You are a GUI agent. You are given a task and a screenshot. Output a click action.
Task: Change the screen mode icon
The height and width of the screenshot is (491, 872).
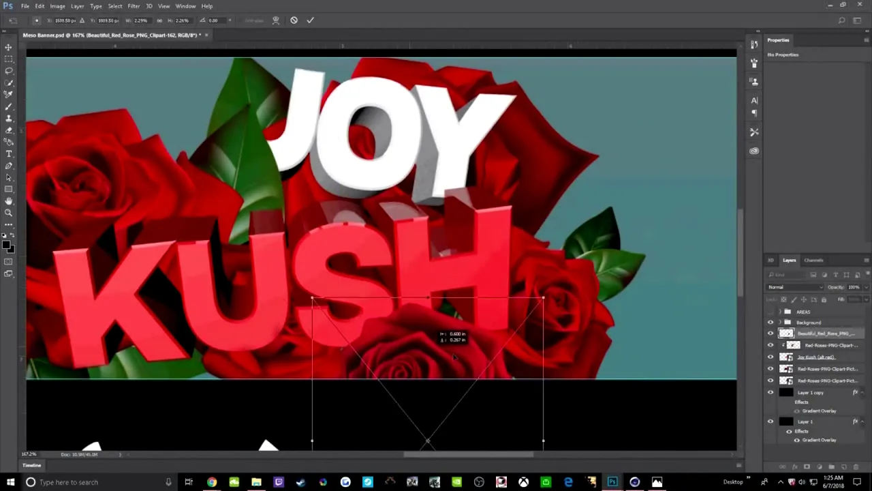click(8, 273)
